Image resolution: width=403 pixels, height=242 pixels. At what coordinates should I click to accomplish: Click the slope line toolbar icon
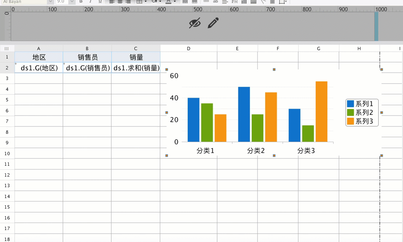(x=263, y=1)
